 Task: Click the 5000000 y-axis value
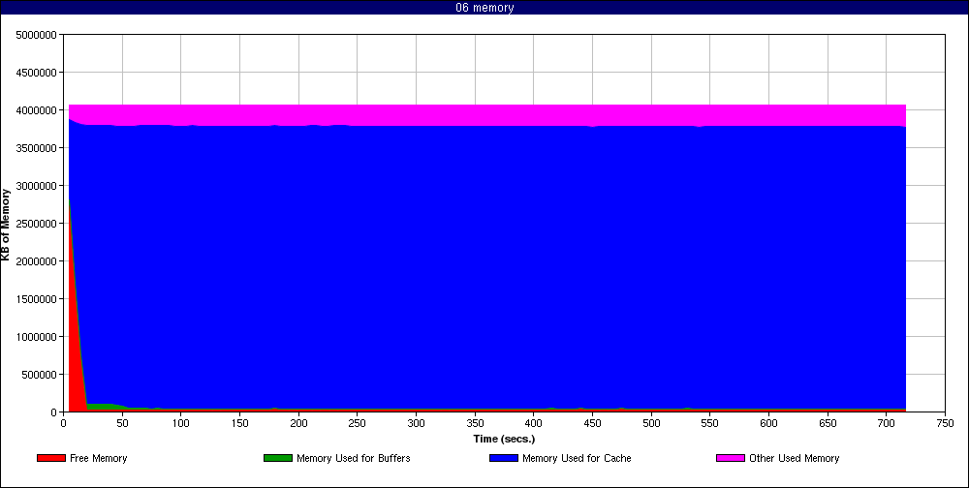tap(38, 35)
